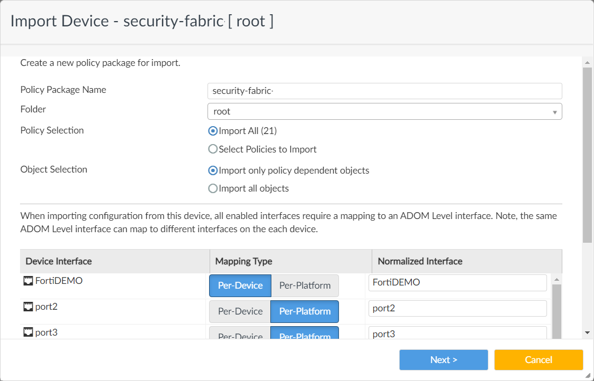Edit the port3 normalized interface field
Screen dimensions: 594x381
coord(458,333)
